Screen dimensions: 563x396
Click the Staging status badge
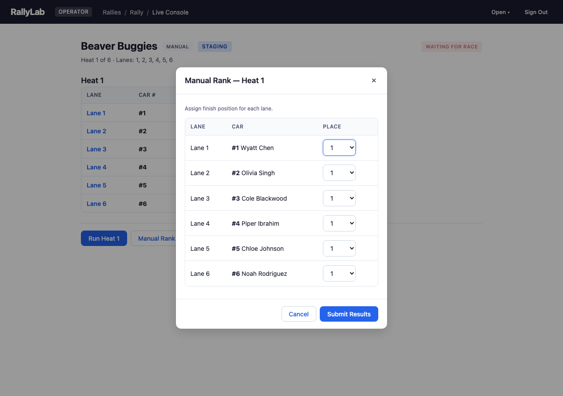tap(215, 47)
